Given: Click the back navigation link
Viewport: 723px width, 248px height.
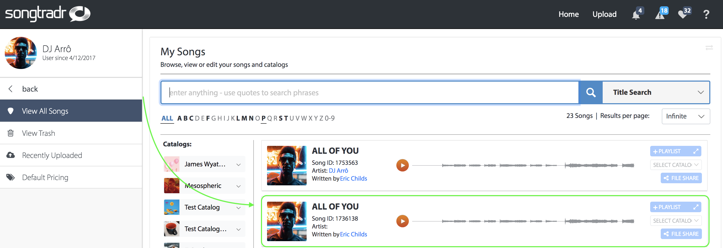Looking at the screenshot, I should click(x=30, y=89).
